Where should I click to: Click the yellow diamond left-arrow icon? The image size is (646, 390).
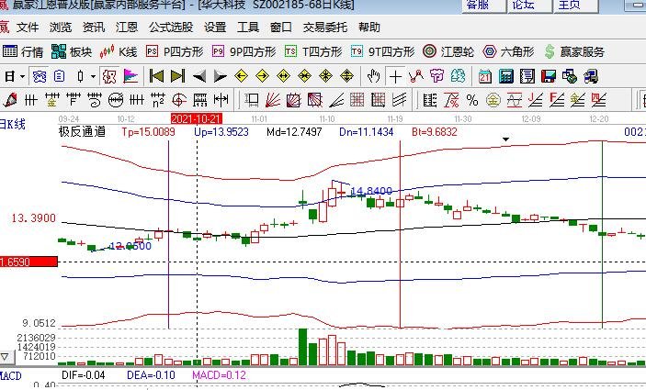point(241,76)
